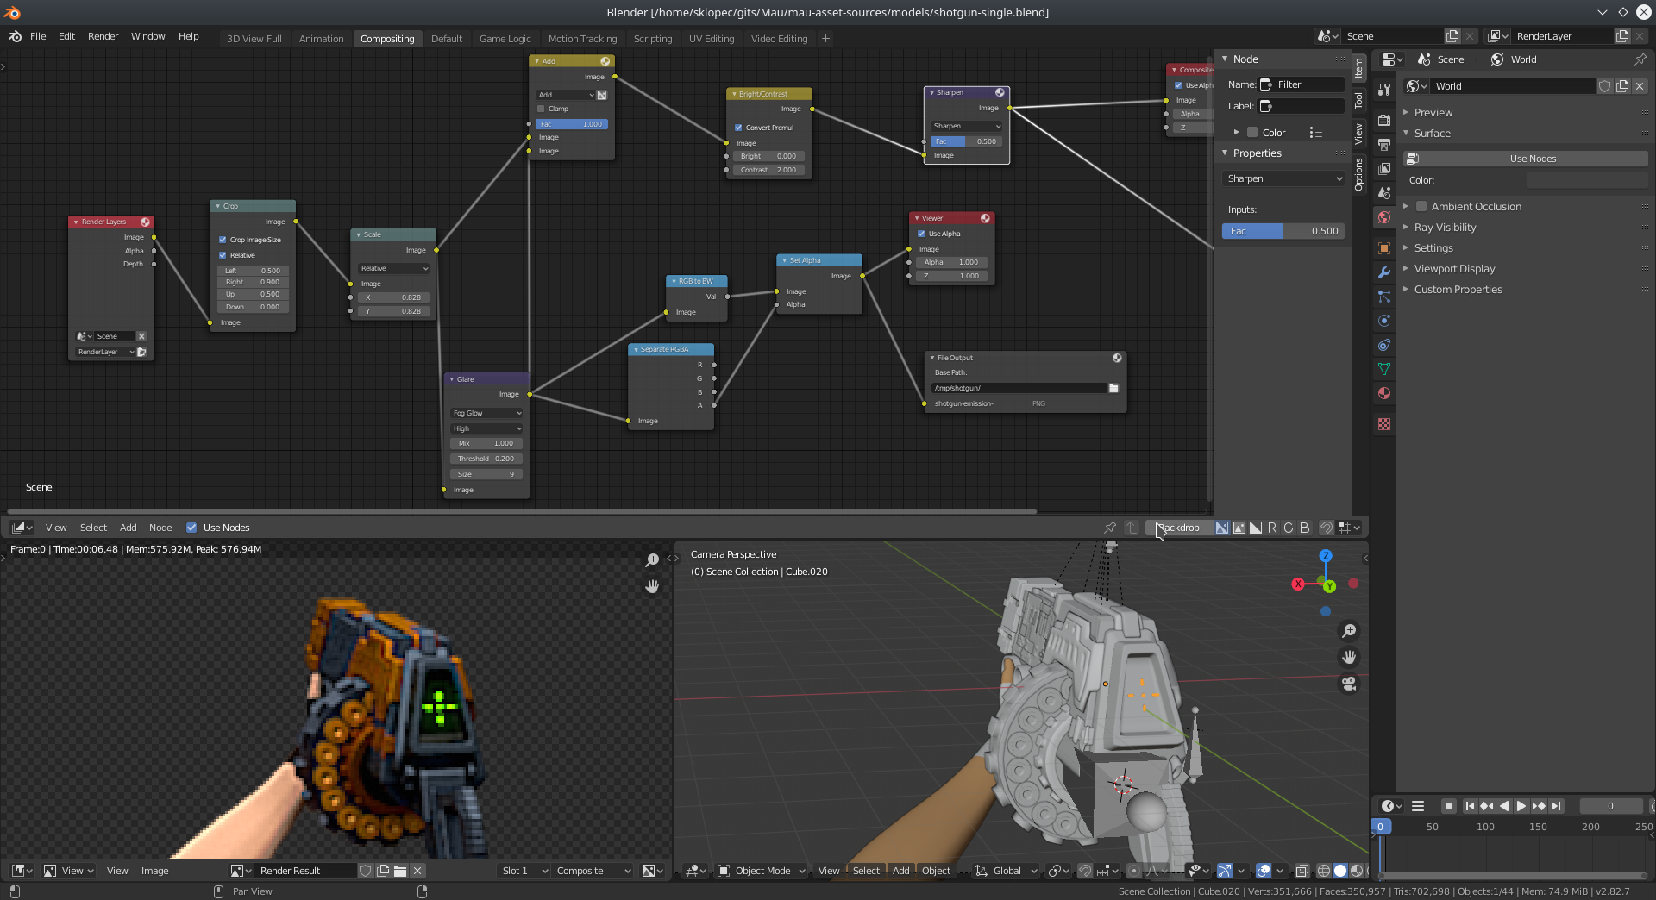
Task: Open the Fog Glow dropdown on Glare node
Action: [487, 413]
